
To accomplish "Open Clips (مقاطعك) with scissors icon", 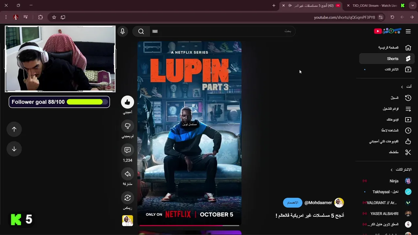I will tap(387, 152).
